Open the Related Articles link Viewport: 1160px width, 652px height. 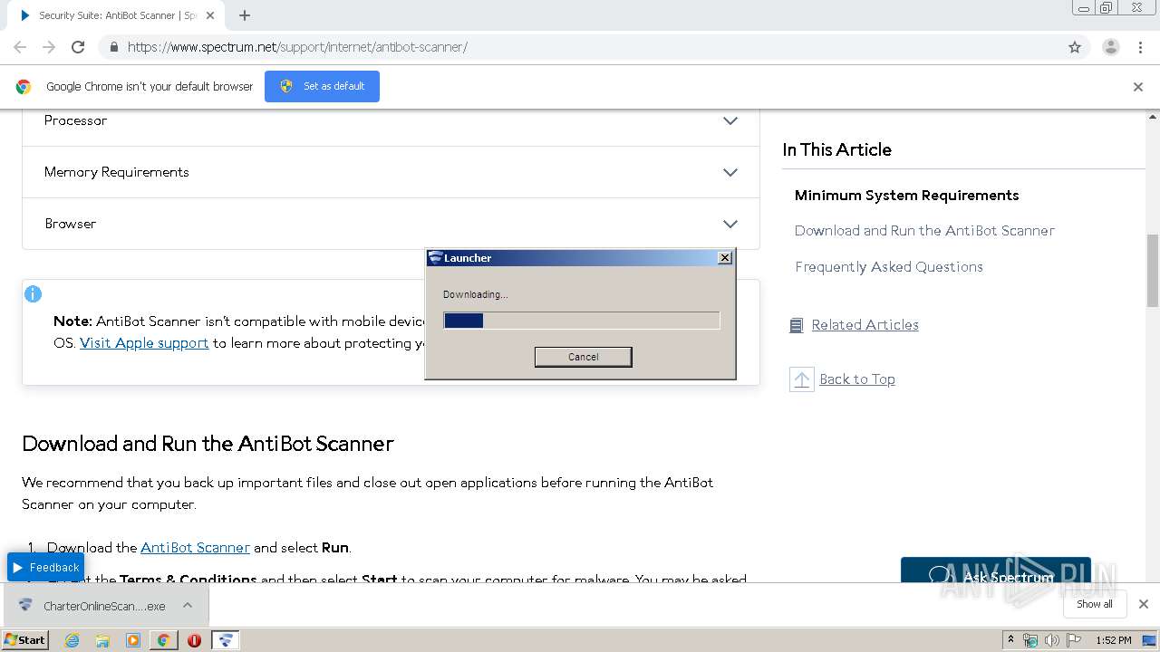pos(865,325)
